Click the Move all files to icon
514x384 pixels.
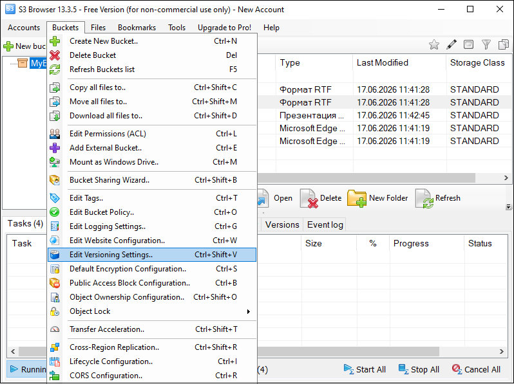click(x=55, y=102)
